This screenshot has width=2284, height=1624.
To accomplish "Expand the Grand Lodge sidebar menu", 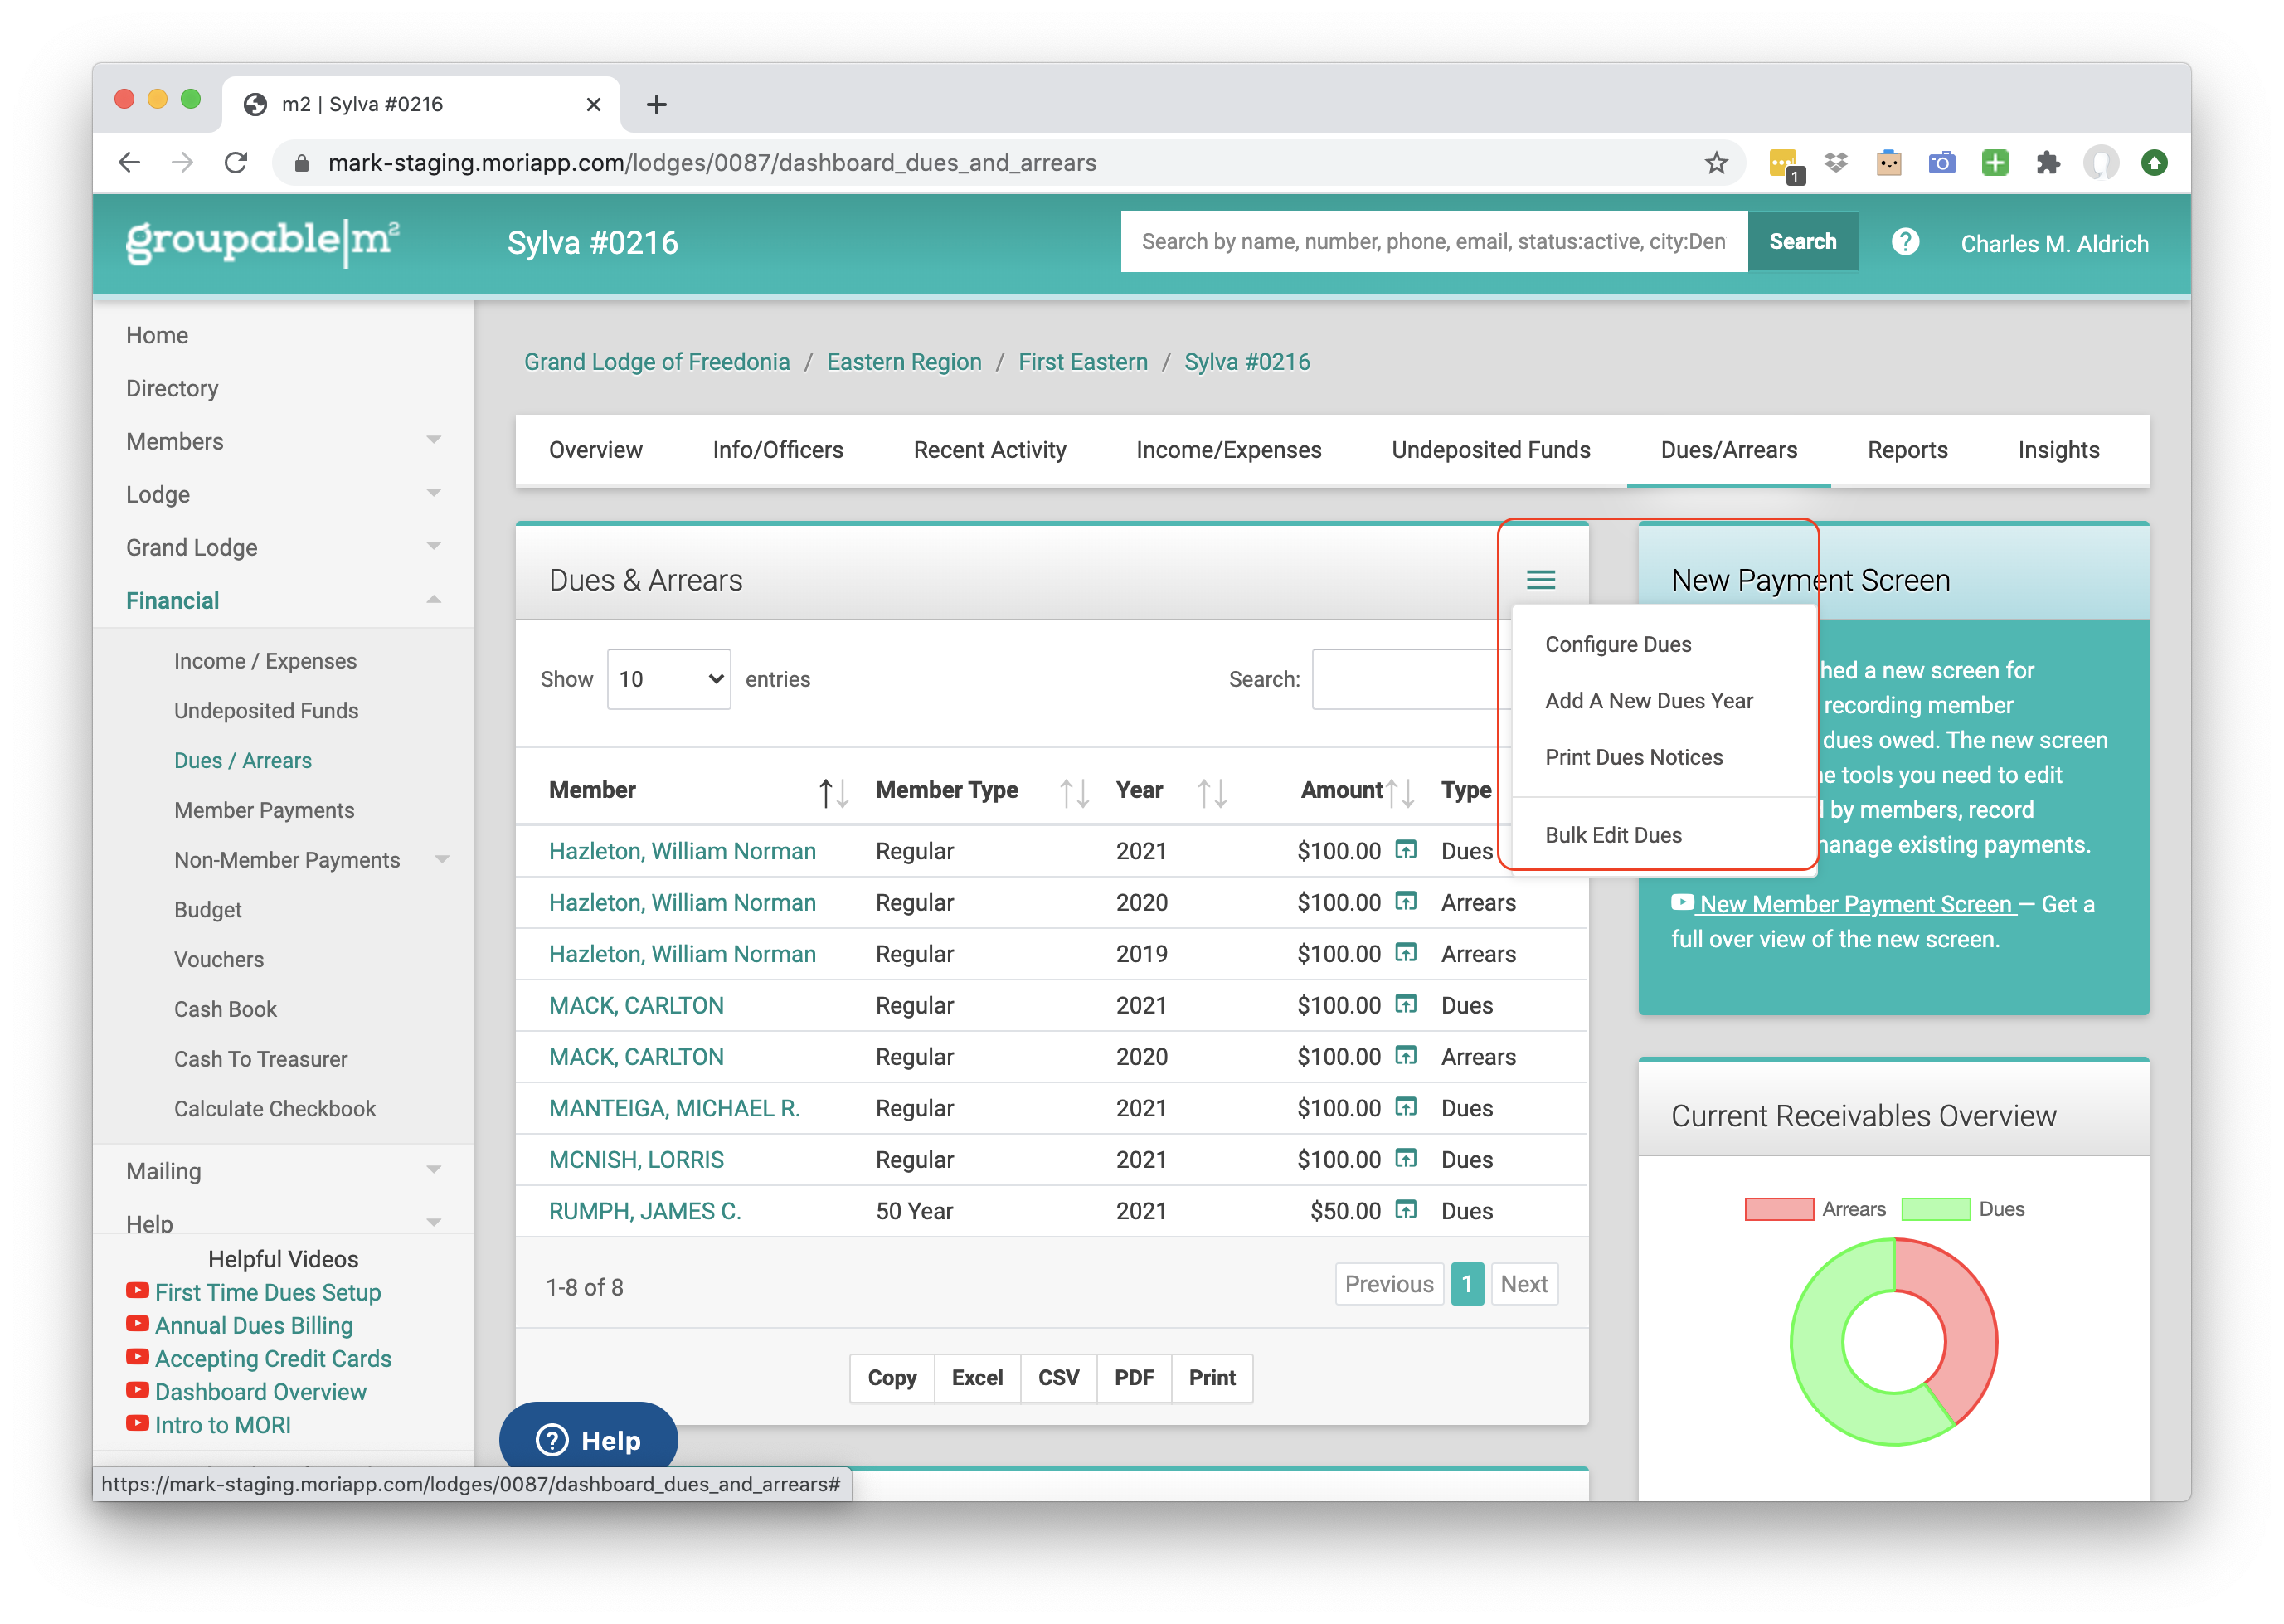I will click(x=433, y=546).
